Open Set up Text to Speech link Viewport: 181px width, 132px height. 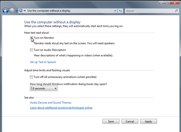(x=43, y=62)
